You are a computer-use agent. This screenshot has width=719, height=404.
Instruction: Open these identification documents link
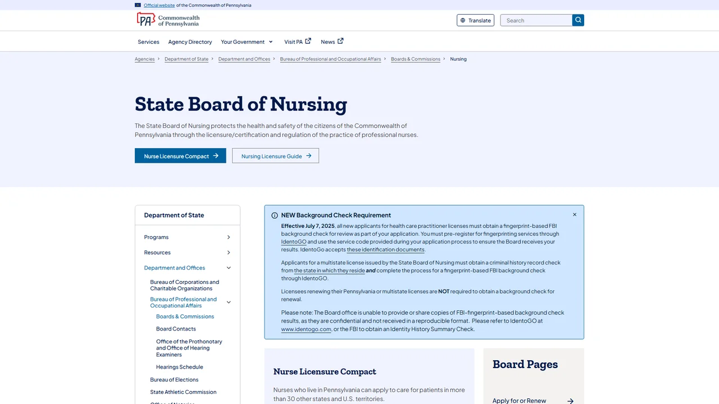(385, 250)
